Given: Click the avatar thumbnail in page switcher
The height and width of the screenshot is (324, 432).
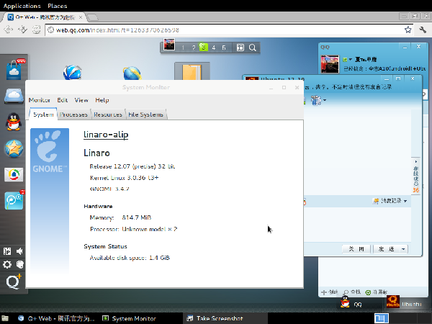Looking at the screenshot, I should (x=169, y=45).
